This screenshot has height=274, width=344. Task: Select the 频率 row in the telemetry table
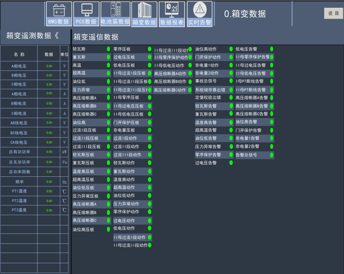(19, 181)
